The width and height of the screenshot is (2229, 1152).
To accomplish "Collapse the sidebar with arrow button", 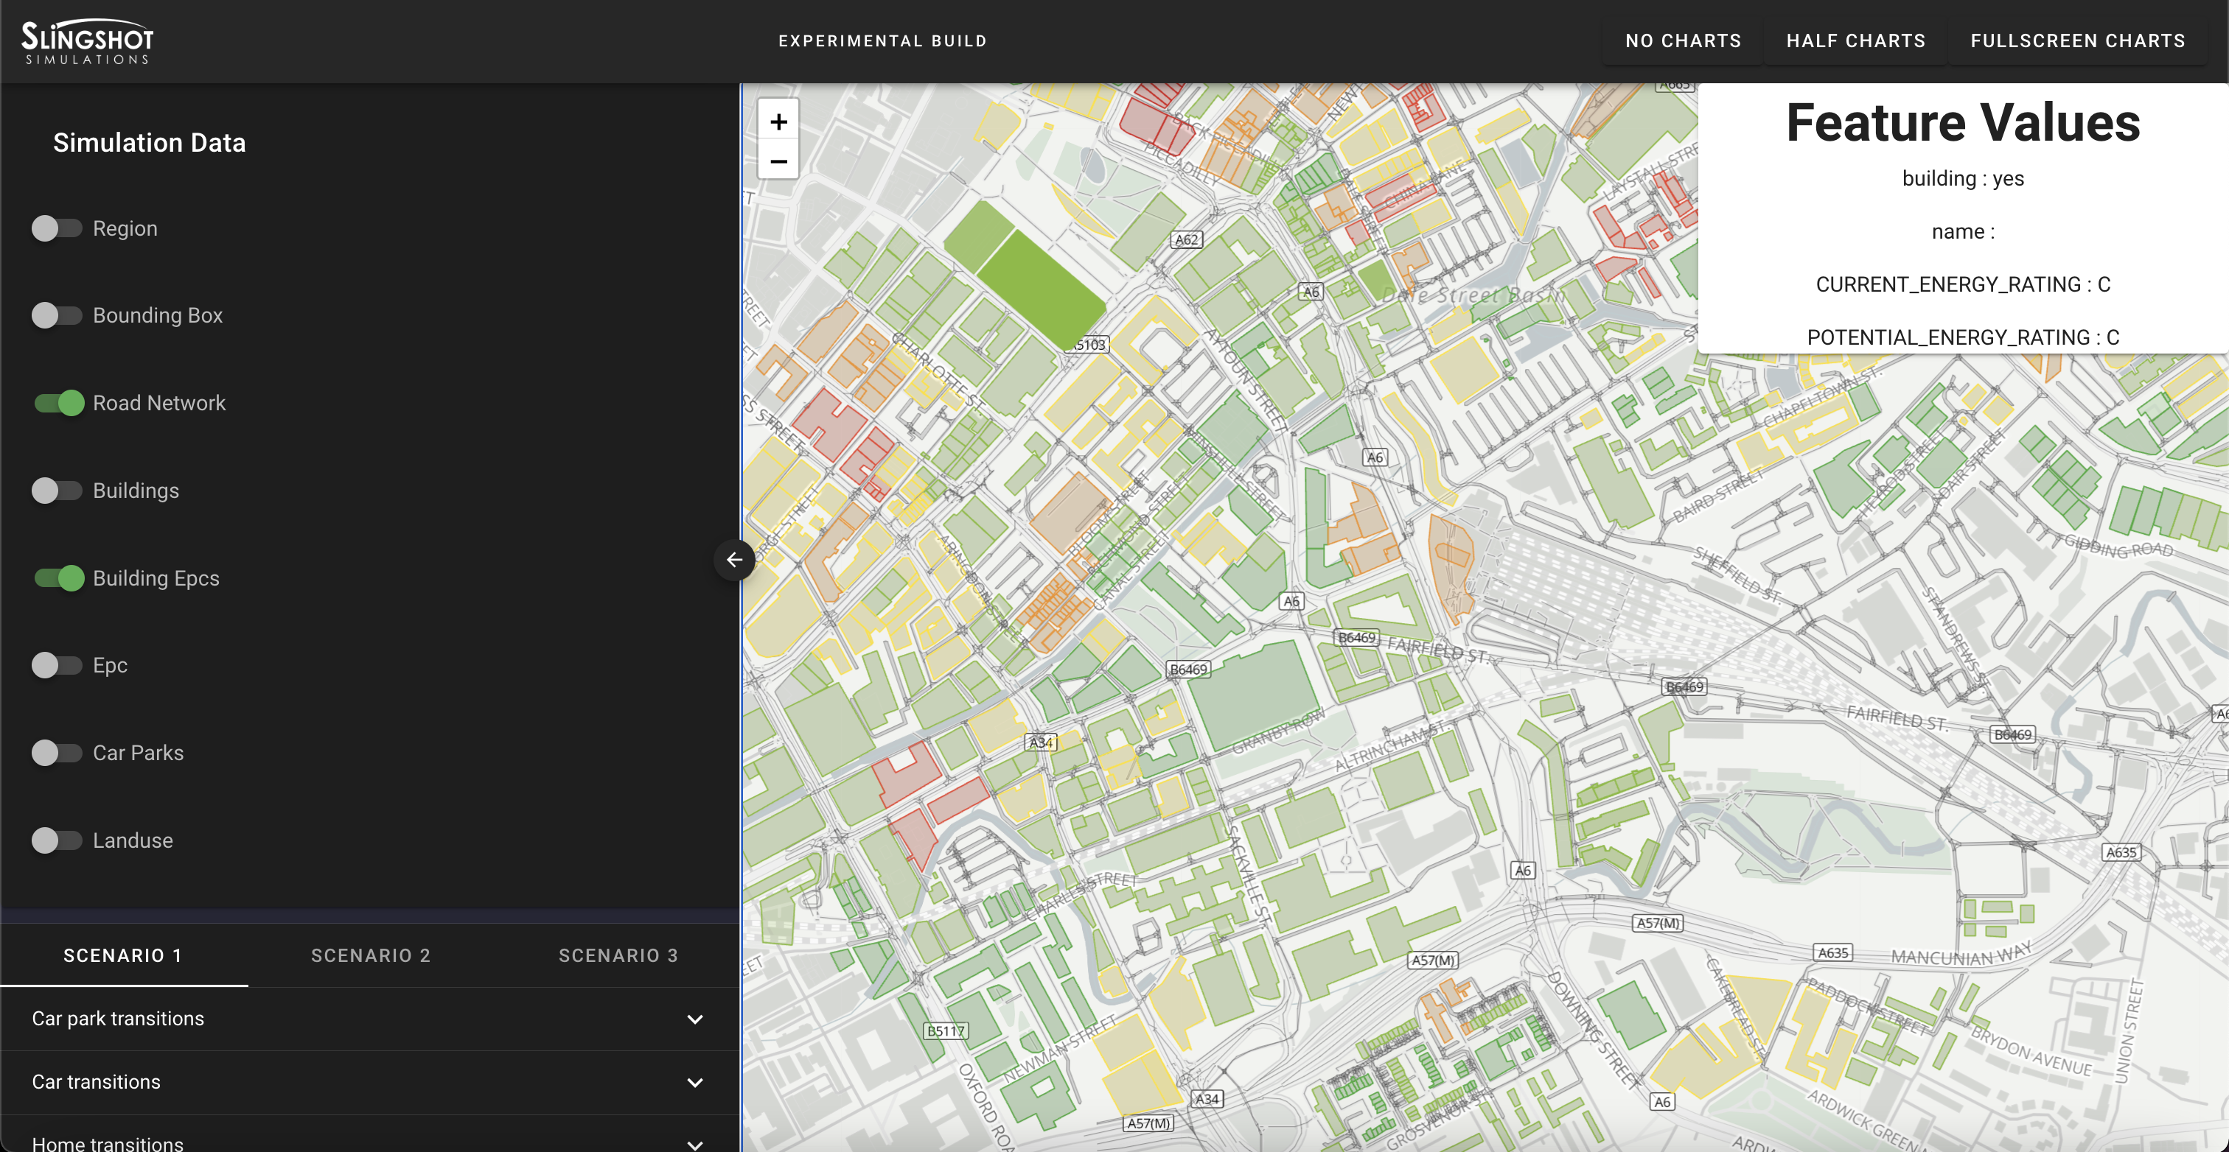I will coord(733,560).
